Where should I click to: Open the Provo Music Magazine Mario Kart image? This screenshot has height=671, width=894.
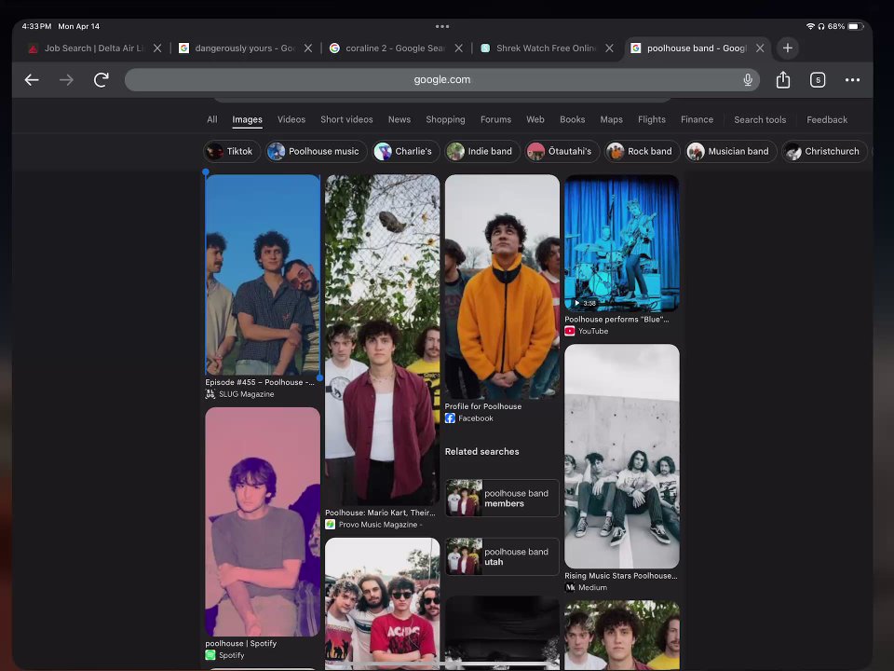[x=382, y=339]
